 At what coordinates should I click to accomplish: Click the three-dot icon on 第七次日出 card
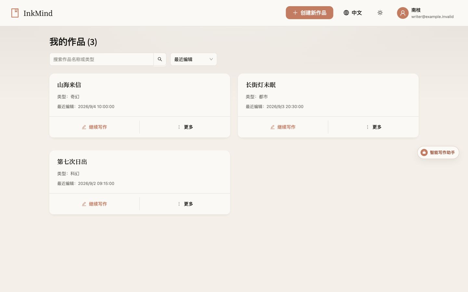pyautogui.click(x=179, y=204)
